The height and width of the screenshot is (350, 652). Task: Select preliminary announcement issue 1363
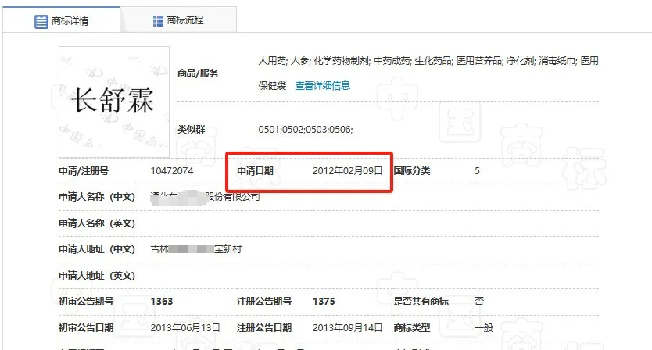pos(162,302)
